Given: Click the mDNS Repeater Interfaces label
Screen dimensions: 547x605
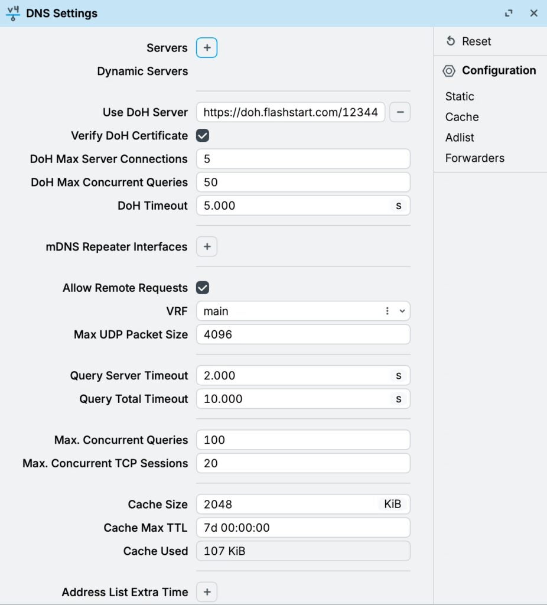Looking at the screenshot, I should [x=116, y=246].
